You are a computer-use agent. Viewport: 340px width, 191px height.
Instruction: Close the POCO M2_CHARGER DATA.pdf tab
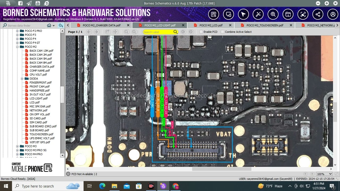tap(128, 25)
